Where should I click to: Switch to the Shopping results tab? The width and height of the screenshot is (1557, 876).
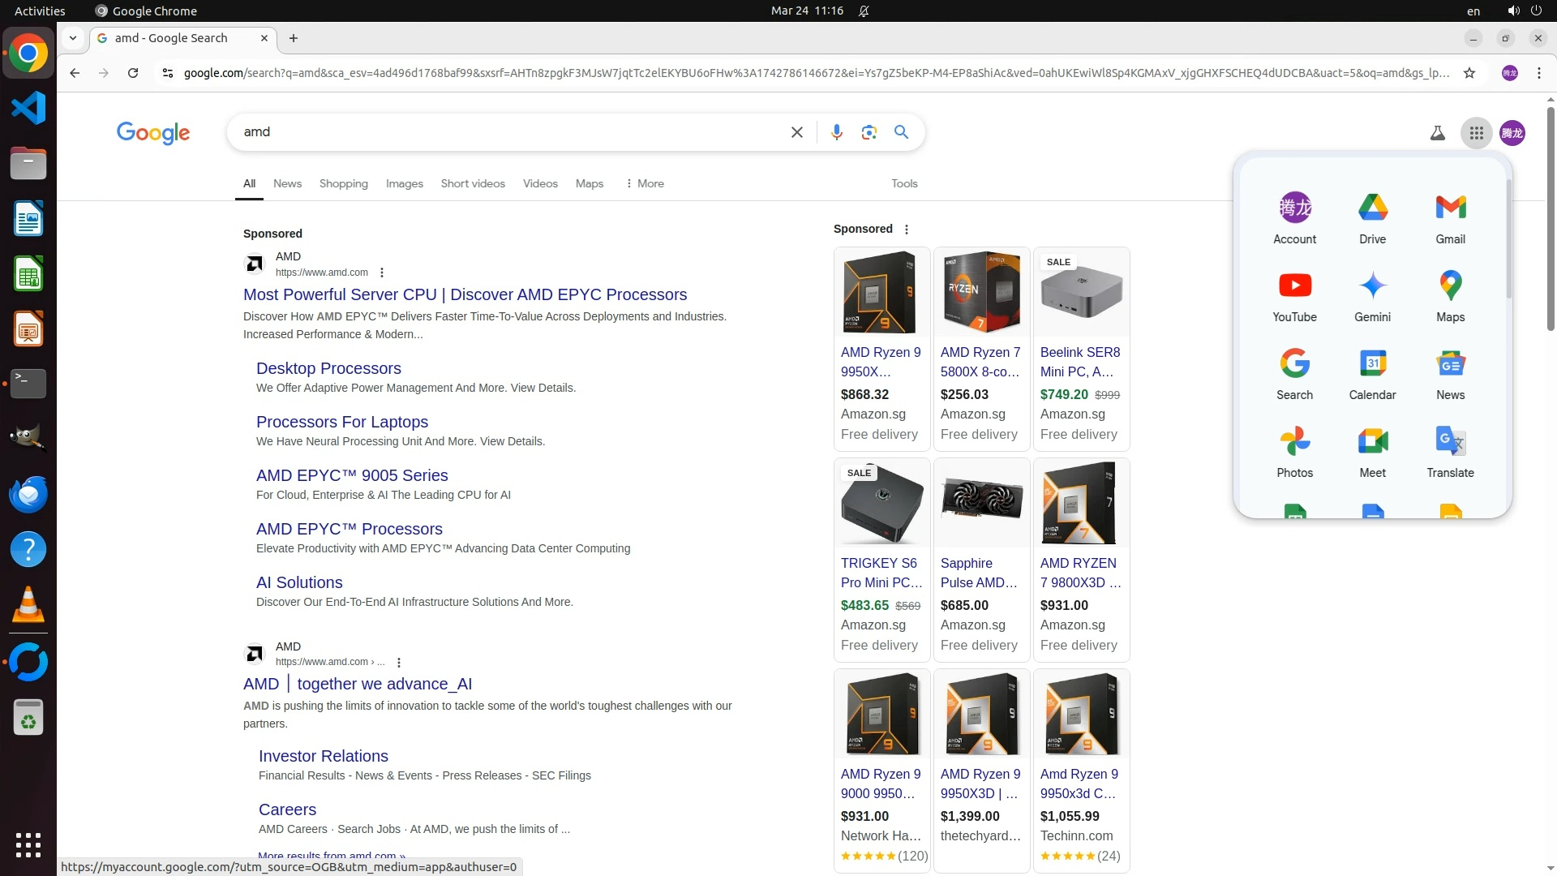(343, 183)
